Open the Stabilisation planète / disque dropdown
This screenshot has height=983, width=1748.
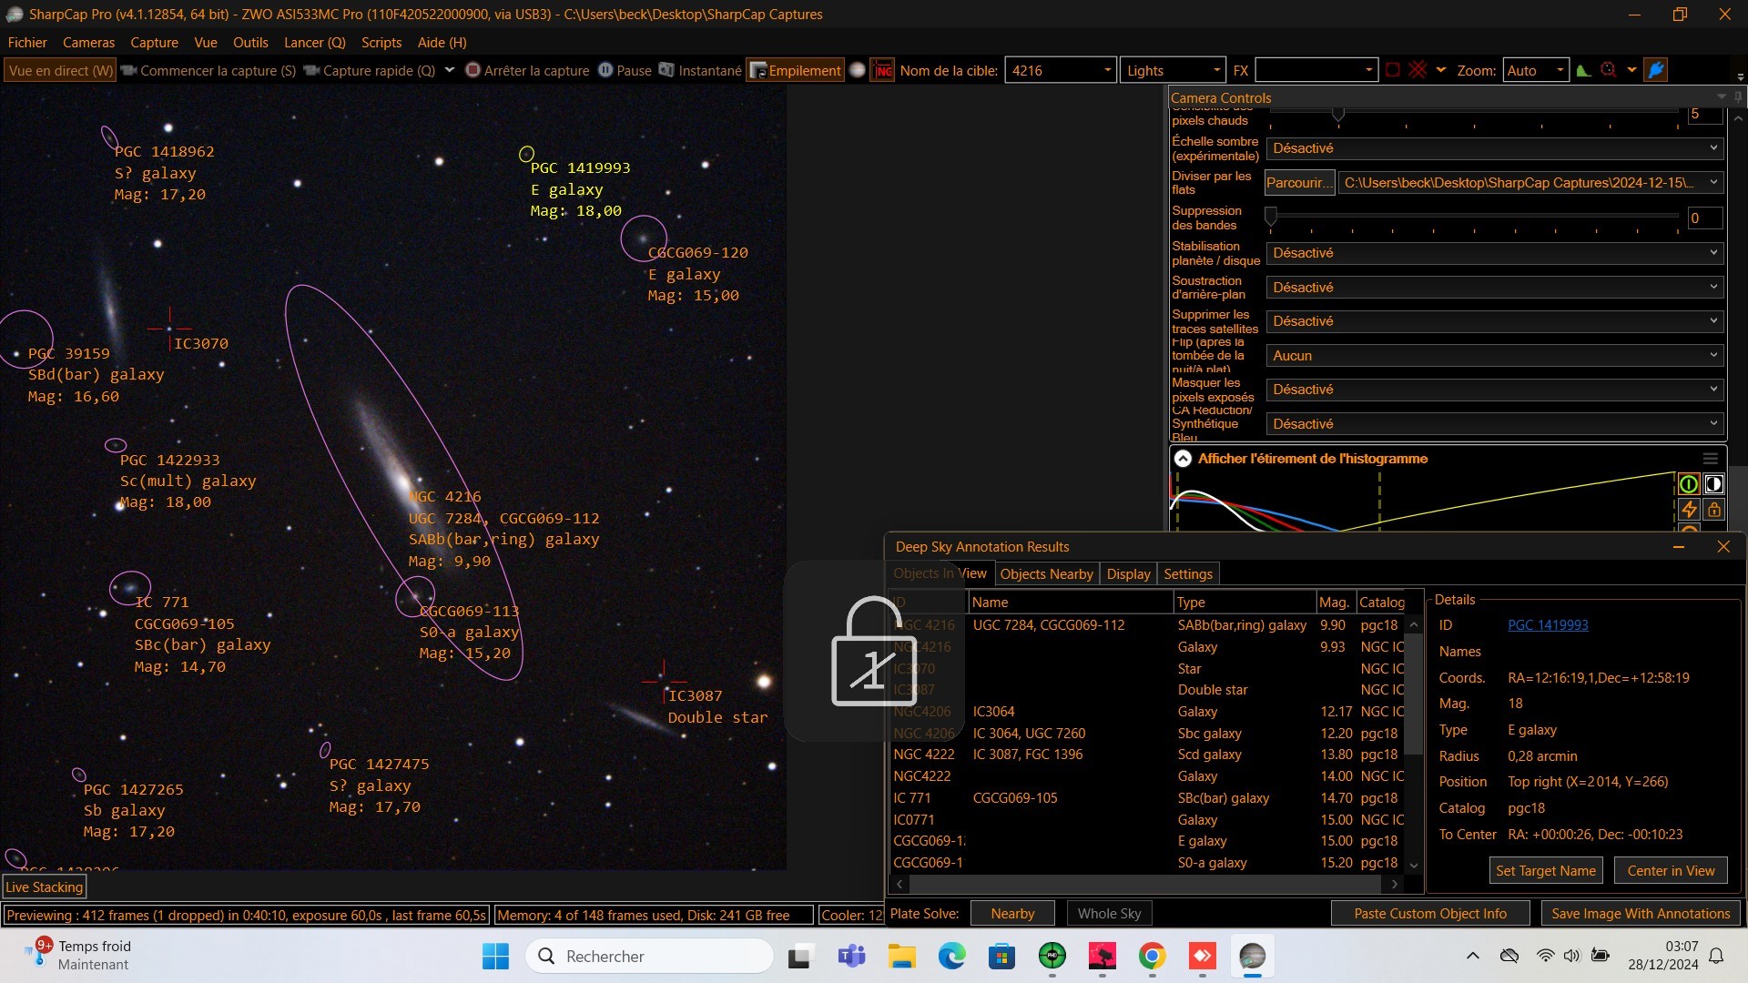1495,253
